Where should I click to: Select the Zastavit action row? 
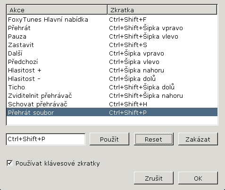click(112, 45)
